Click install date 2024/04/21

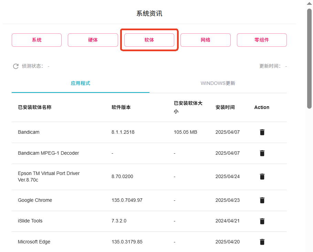click(228, 221)
